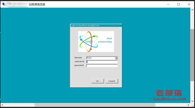Maximize the Remote Desktop Connection window
This screenshot has width=195, height=108.
tap(178, 4)
